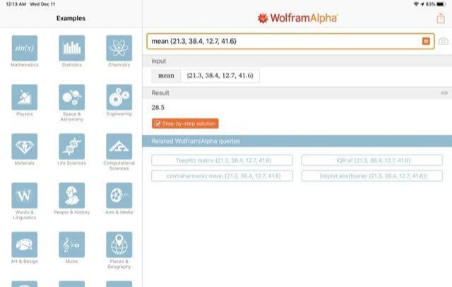The height and width of the screenshot is (287, 452).
Task: Tap the clock in the status bar
Action: [x=16, y=4]
